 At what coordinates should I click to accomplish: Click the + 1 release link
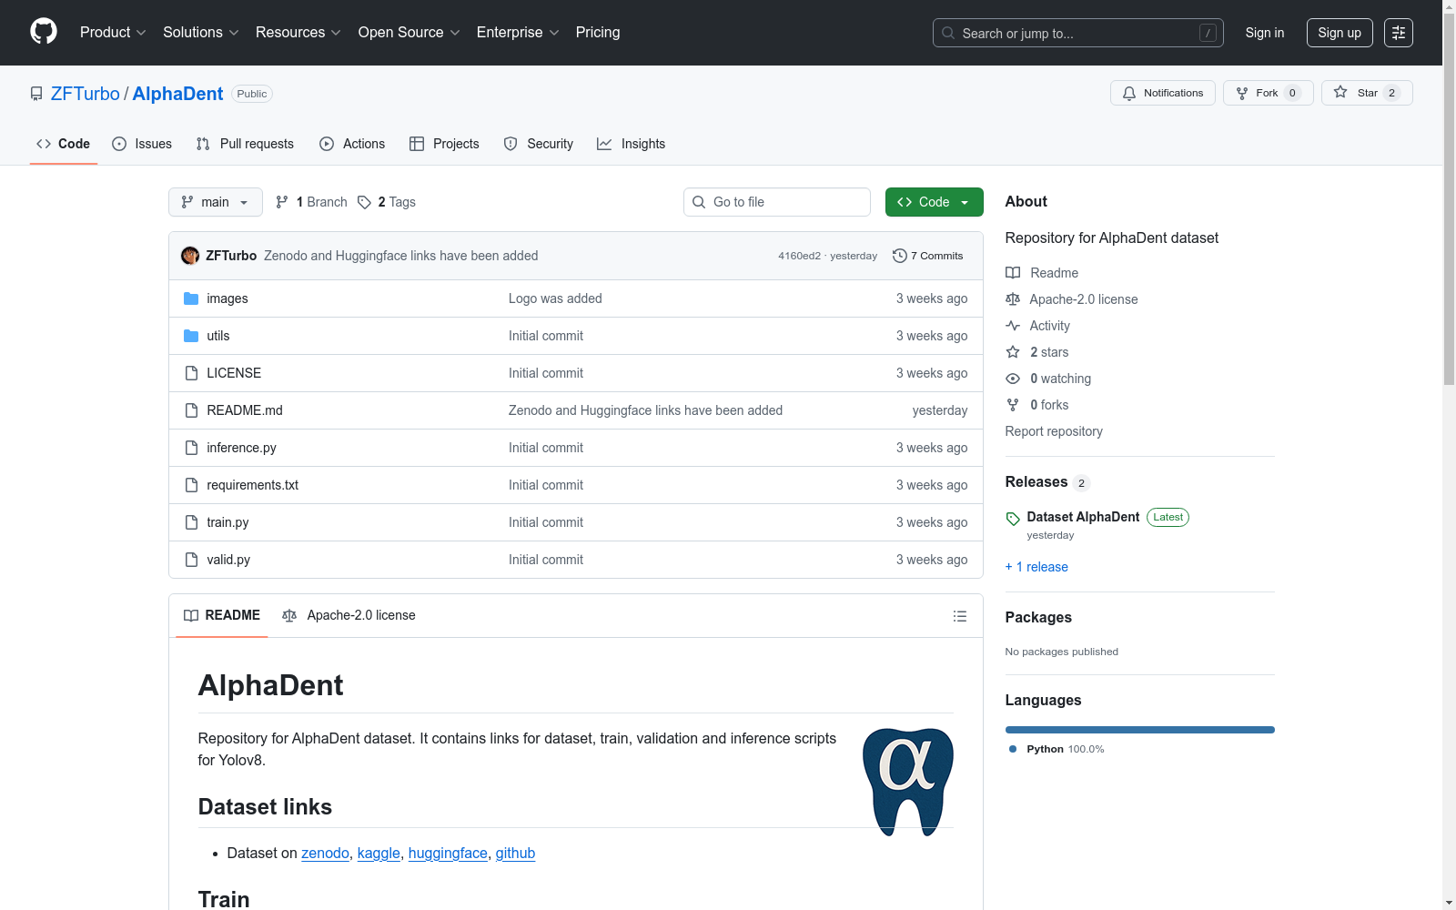(1036, 567)
